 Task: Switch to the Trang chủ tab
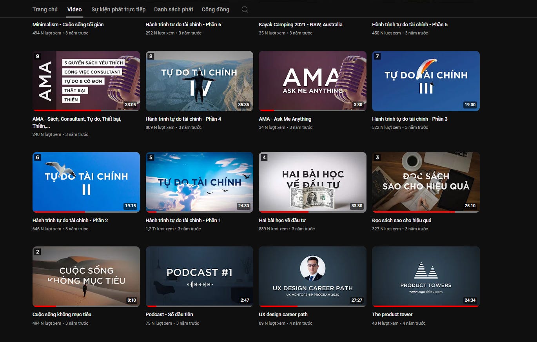[x=45, y=9]
